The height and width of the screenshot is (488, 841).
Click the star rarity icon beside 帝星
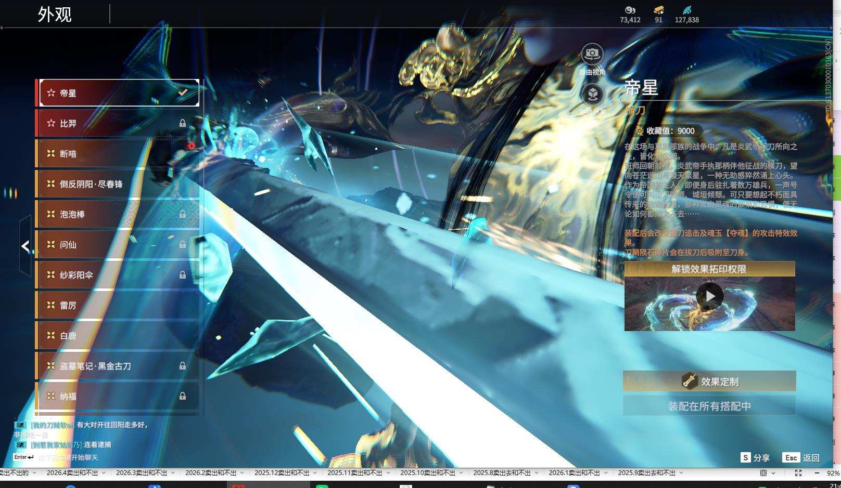(x=51, y=93)
